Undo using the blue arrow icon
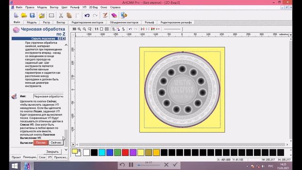302x170 pixels. [x=87, y=16]
